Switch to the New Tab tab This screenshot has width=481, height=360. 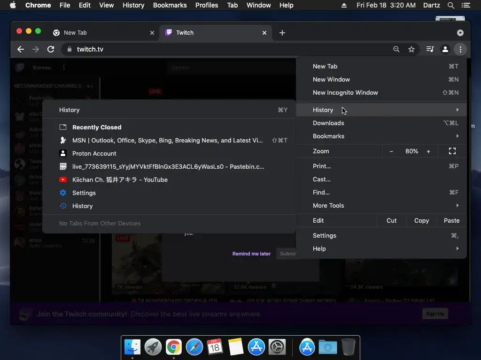[x=103, y=33]
